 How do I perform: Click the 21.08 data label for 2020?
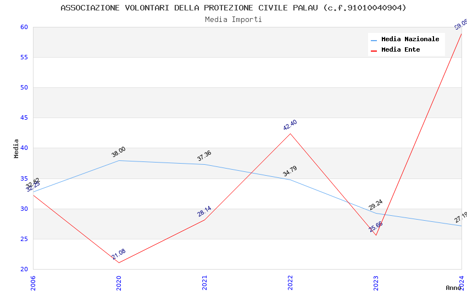click(119, 254)
